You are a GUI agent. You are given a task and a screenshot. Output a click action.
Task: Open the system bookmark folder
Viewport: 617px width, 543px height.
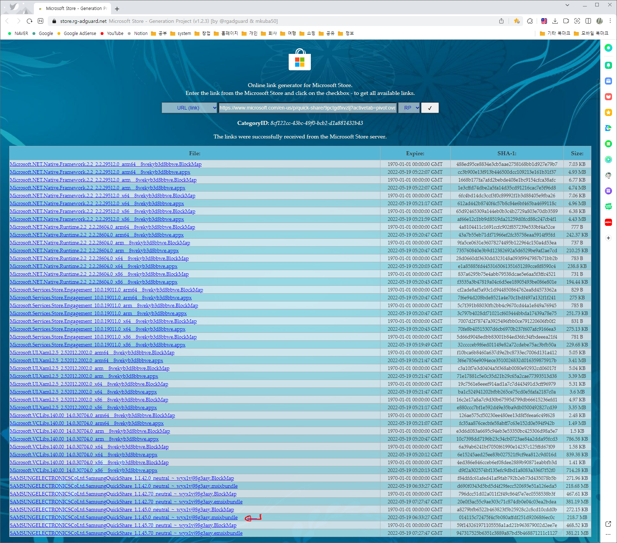181,34
